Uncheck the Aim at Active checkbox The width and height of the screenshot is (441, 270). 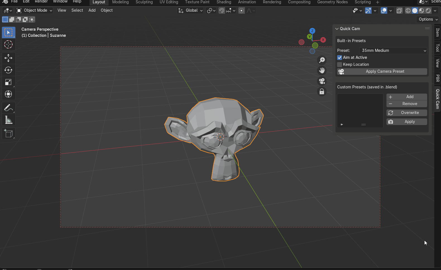340,57
